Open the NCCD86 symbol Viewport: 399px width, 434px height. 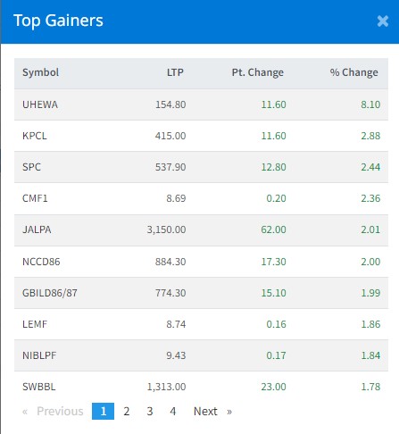41,262
